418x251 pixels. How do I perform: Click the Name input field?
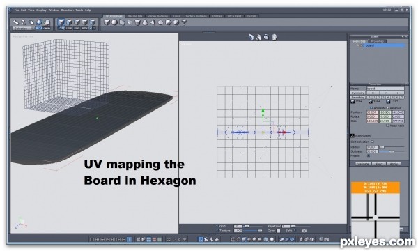click(x=385, y=89)
